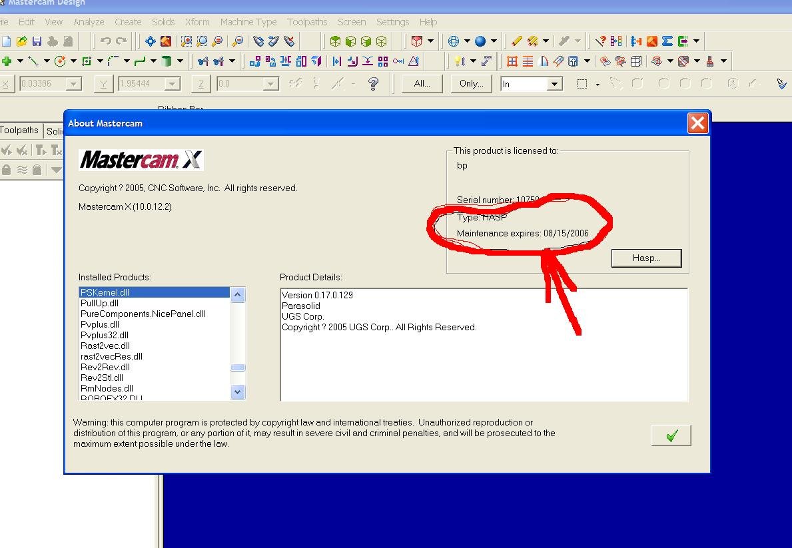Image resolution: width=792 pixels, height=548 pixels.
Task: Open the dropdown arrow beside the Line tool
Action: 47,61
